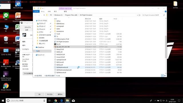Launch Chrome from the taskbar
Screen dimensions: 183x103
(55, 100)
